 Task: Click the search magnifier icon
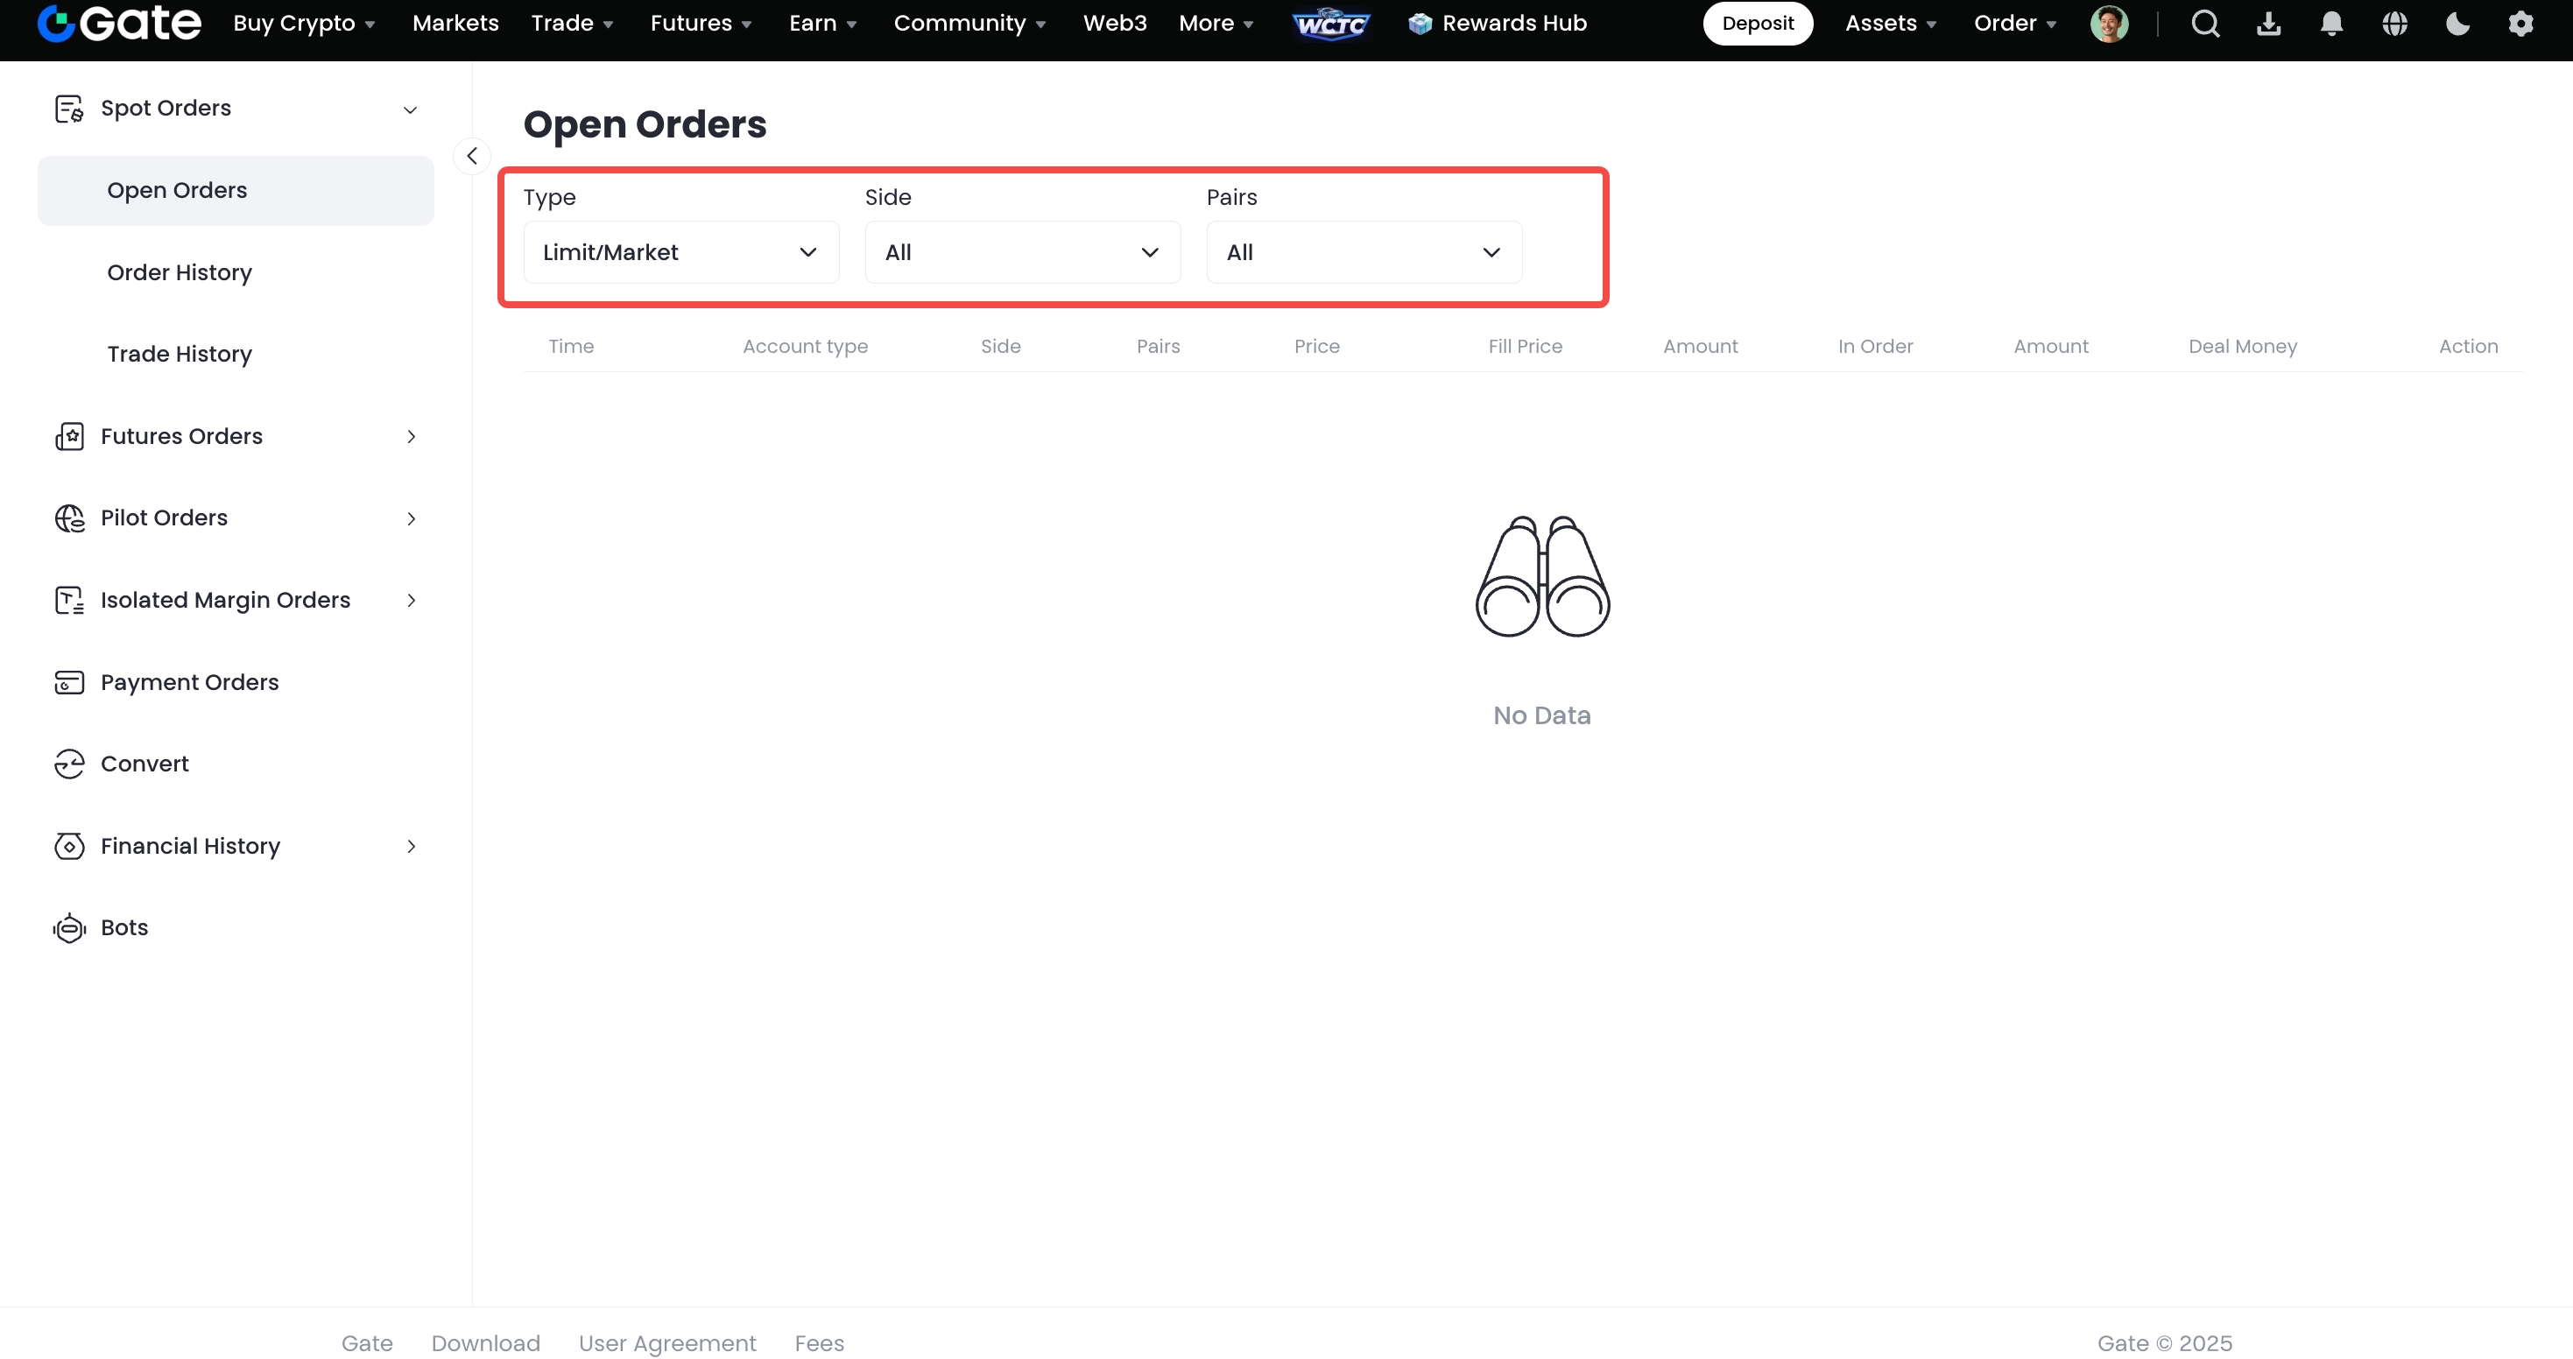point(2205,24)
